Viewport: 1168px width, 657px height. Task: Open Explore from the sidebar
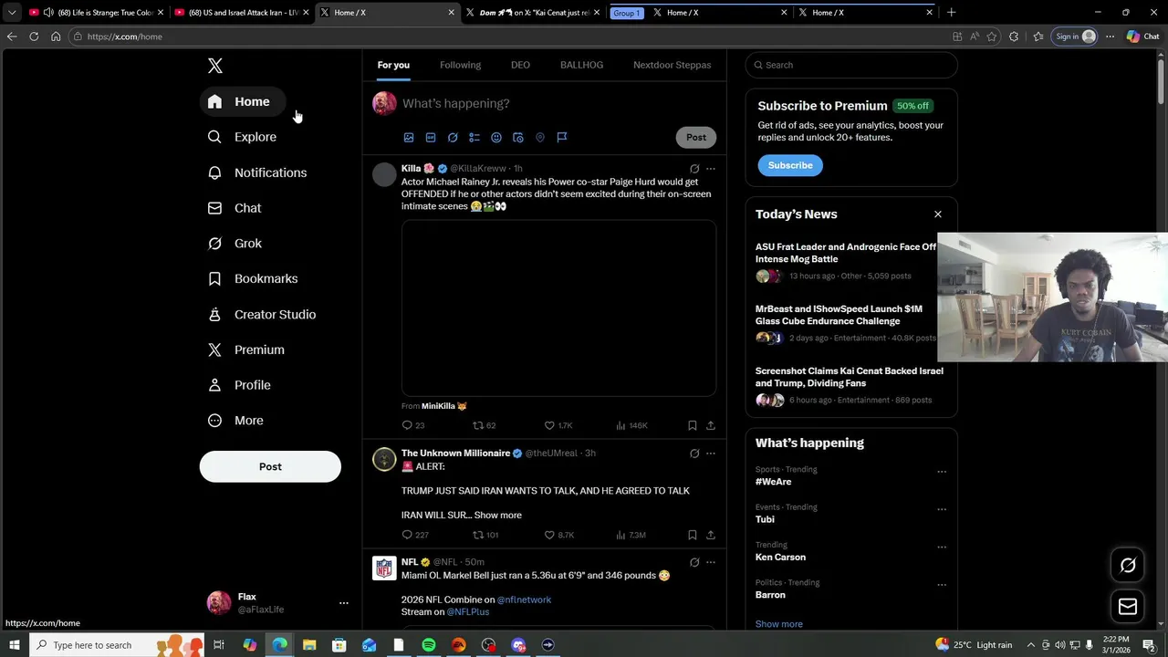click(243, 137)
